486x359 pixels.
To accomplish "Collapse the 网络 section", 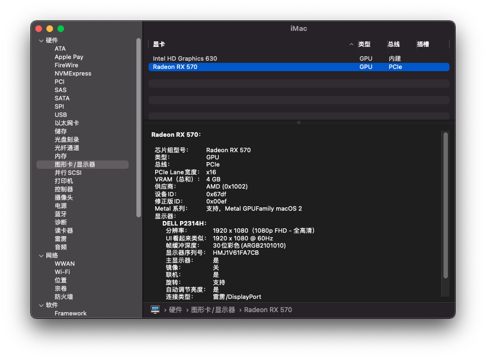I will pos(41,256).
